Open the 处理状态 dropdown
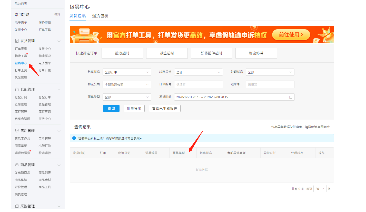Viewport: 366px width, 212px height. 270,72
